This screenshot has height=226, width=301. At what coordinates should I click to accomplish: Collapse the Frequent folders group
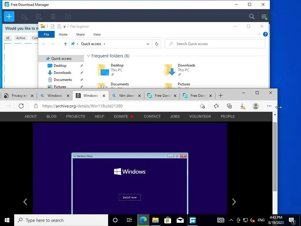pyautogui.click(x=88, y=56)
